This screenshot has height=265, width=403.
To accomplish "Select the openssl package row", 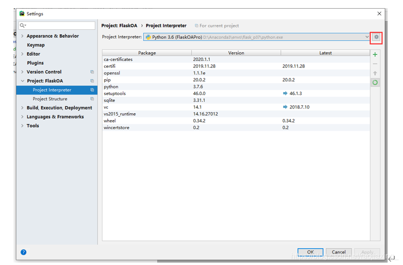I will point(236,73).
